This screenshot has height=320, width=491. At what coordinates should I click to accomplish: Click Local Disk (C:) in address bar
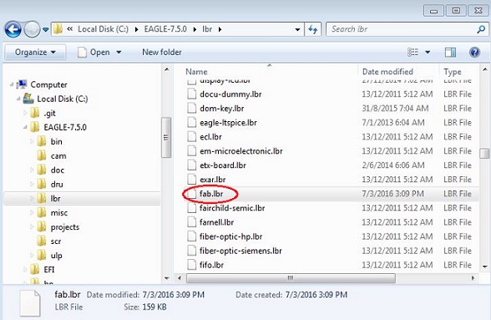click(103, 29)
